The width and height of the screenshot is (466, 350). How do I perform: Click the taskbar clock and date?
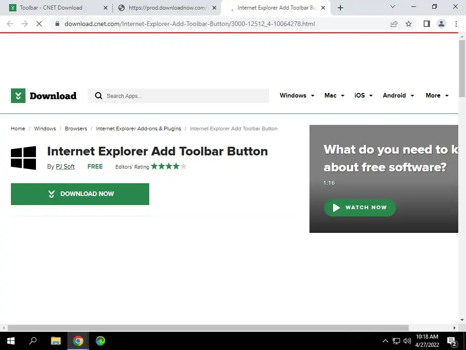tap(427, 341)
